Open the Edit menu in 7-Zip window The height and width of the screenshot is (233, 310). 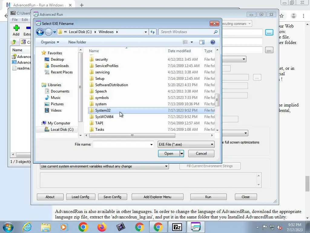tap(25, 20)
